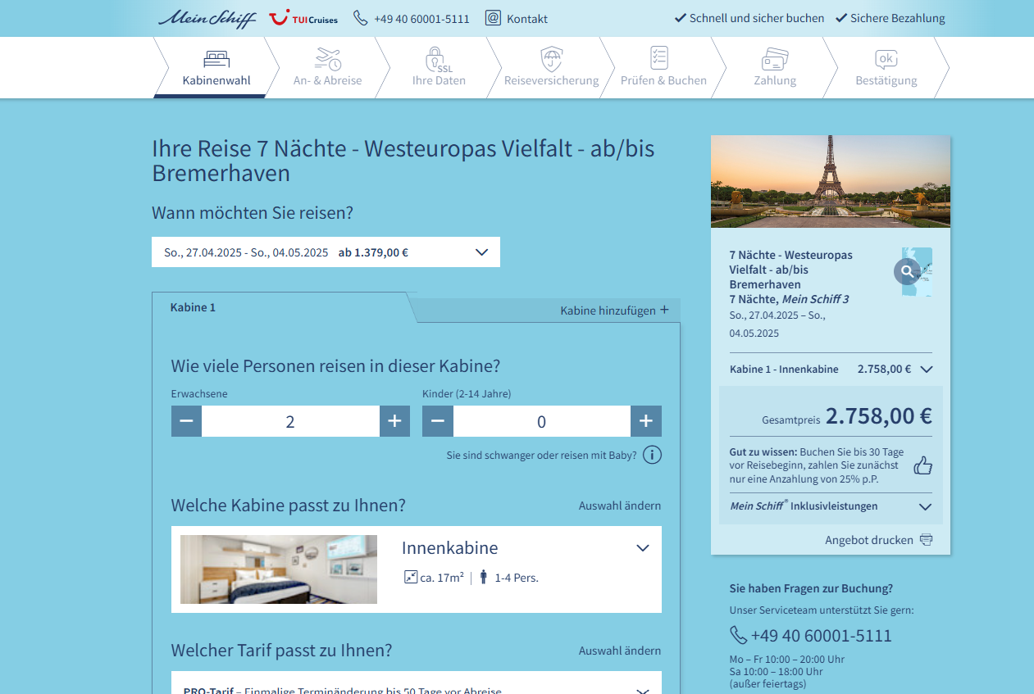Expand the Mein Schiff Inklusivleistungen section
The height and width of the screenshot is (694, 1034).
[927, 506]
